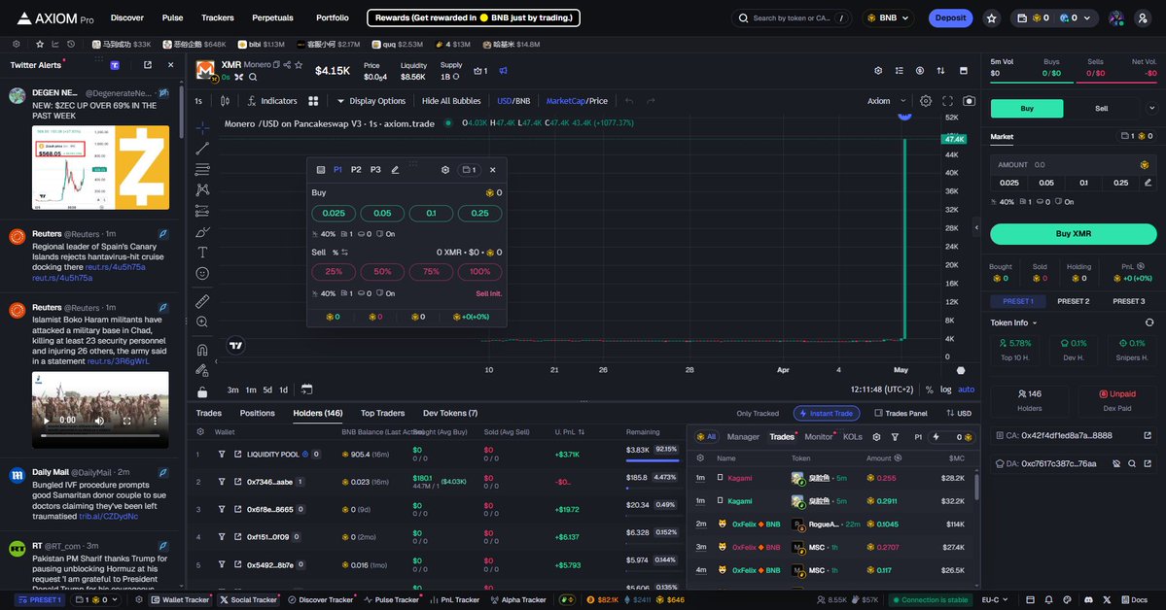Select the text annotation tool
The height and width of the screenshot is (610, 1166).
click(x=202, y=253)
